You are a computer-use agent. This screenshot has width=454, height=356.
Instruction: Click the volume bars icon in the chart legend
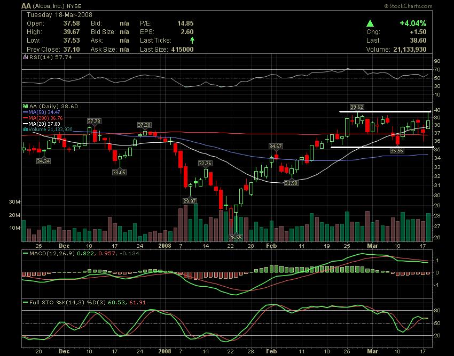25,130
